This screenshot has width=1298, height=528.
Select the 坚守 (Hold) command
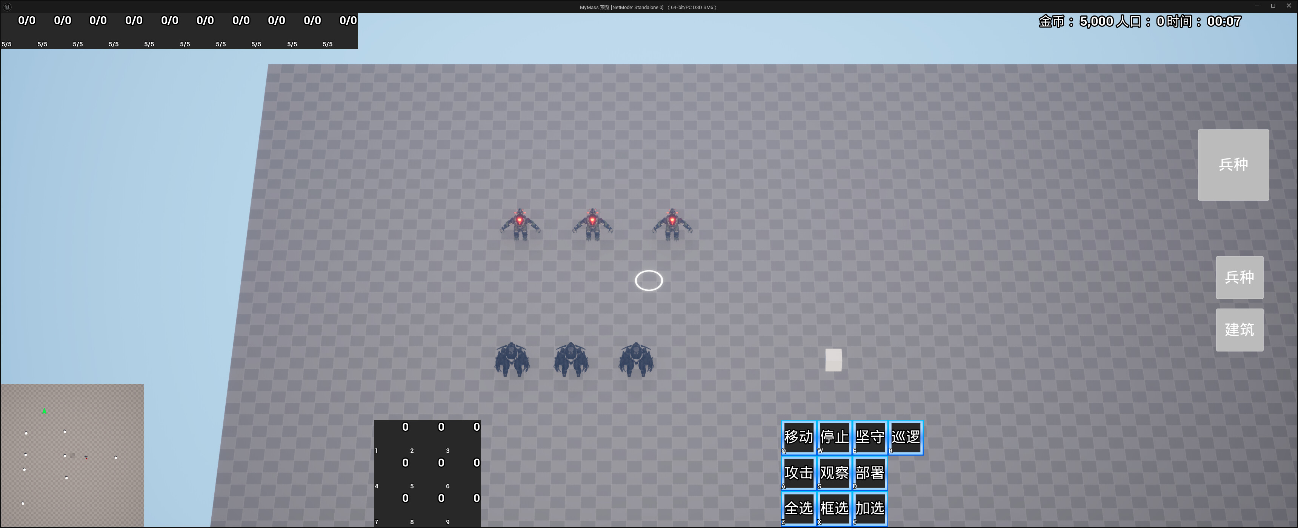pyautogui.click(x=870, y=437)
